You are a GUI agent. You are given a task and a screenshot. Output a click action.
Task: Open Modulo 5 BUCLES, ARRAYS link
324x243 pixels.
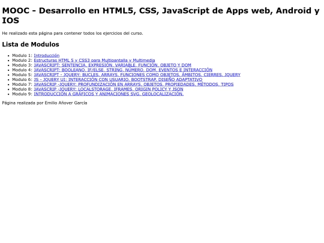137,74
